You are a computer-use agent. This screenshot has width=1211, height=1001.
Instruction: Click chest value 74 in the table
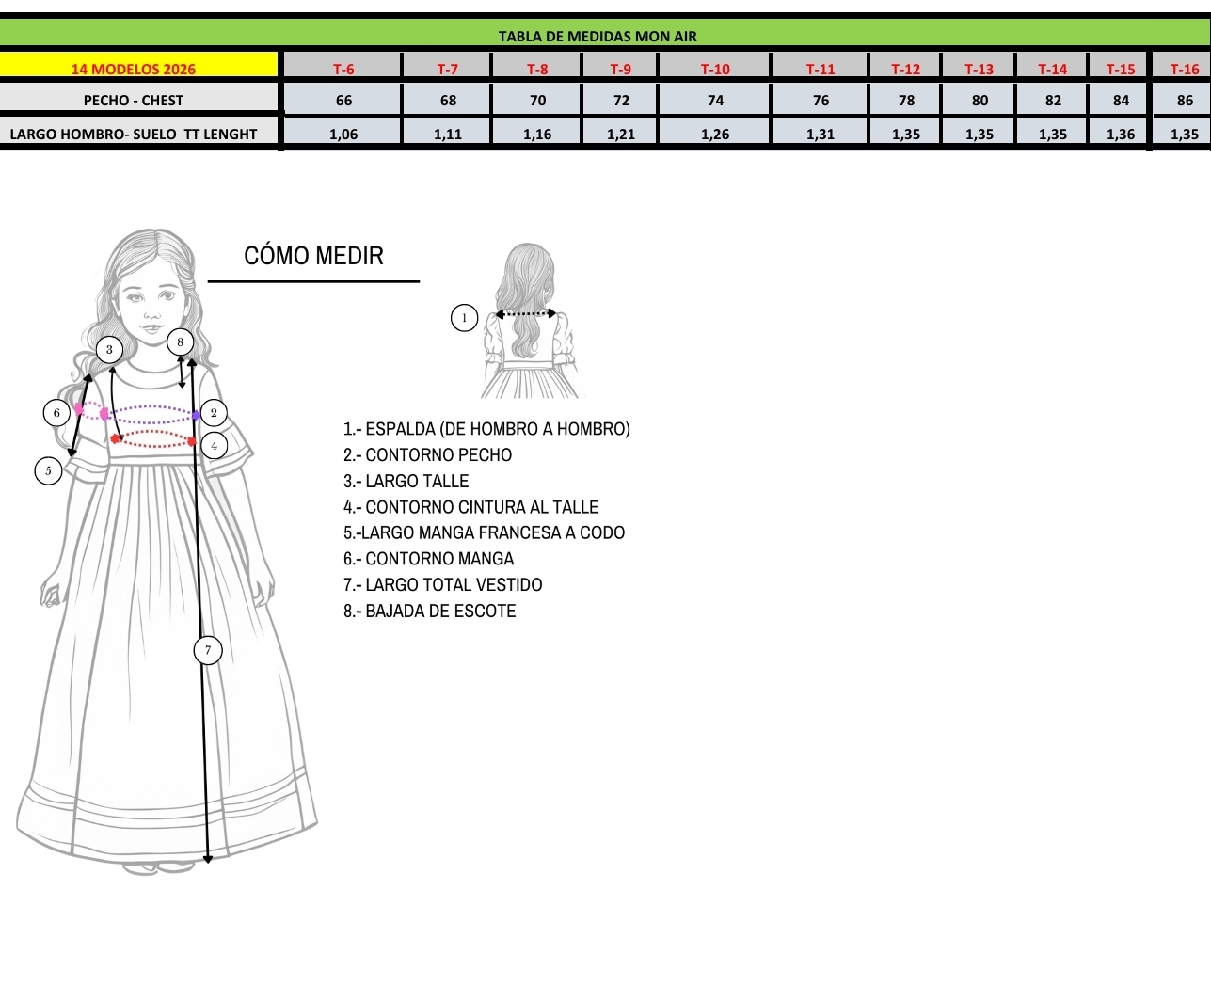click(x=714, y=100)
